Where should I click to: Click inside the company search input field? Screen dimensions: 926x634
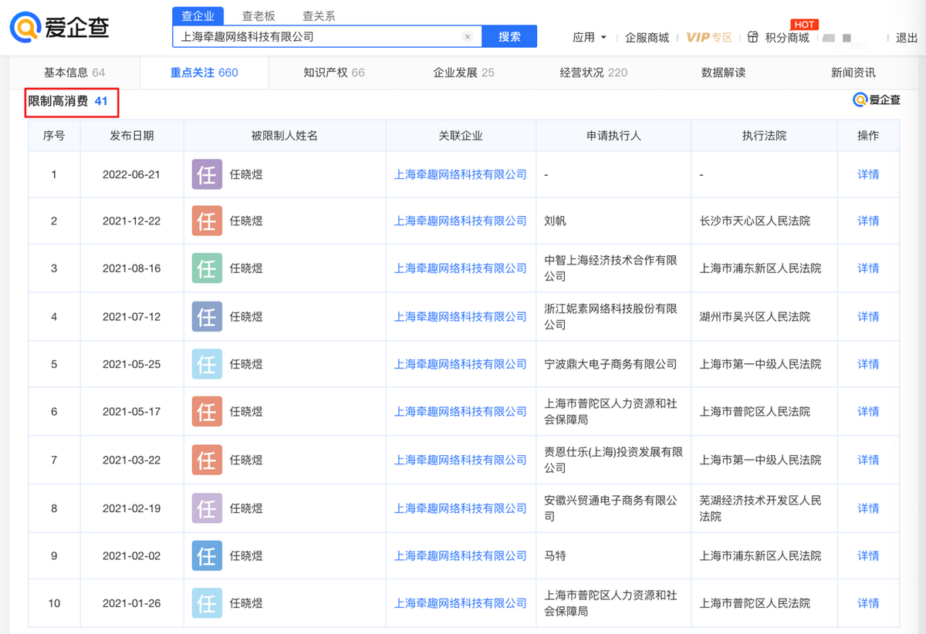pyautogui.click(x=324, y=36)
